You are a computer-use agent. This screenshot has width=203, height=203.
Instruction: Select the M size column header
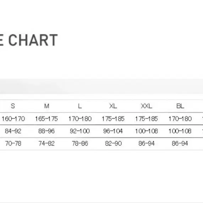pyautogui.click(x=46, y=106)
